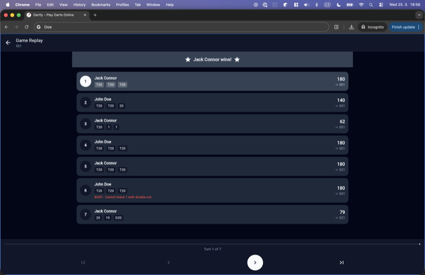The width and height of the screenshot is (425, 275).
Task: Click the CZ input source indicator
Action: 327,5
